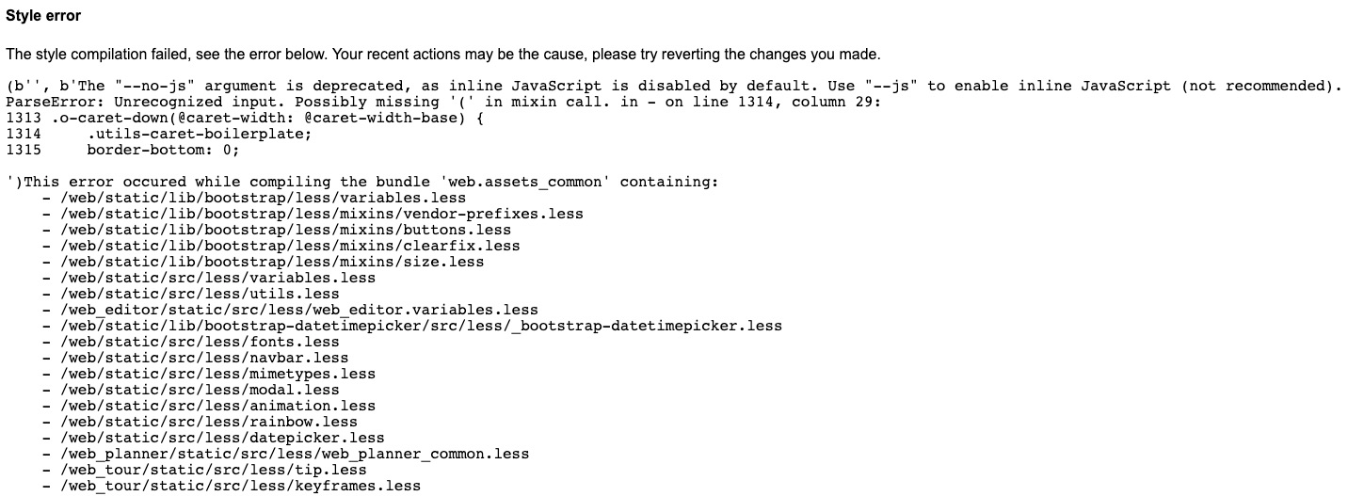Click the src/less/rainbow.less path

click(209, 422)
